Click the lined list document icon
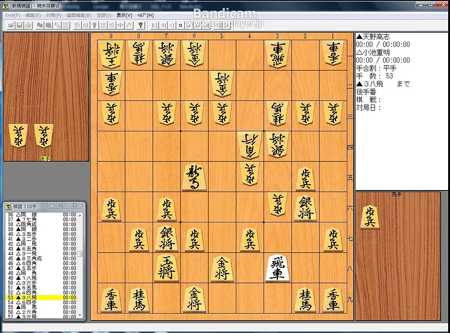 [x=66, y=25]
